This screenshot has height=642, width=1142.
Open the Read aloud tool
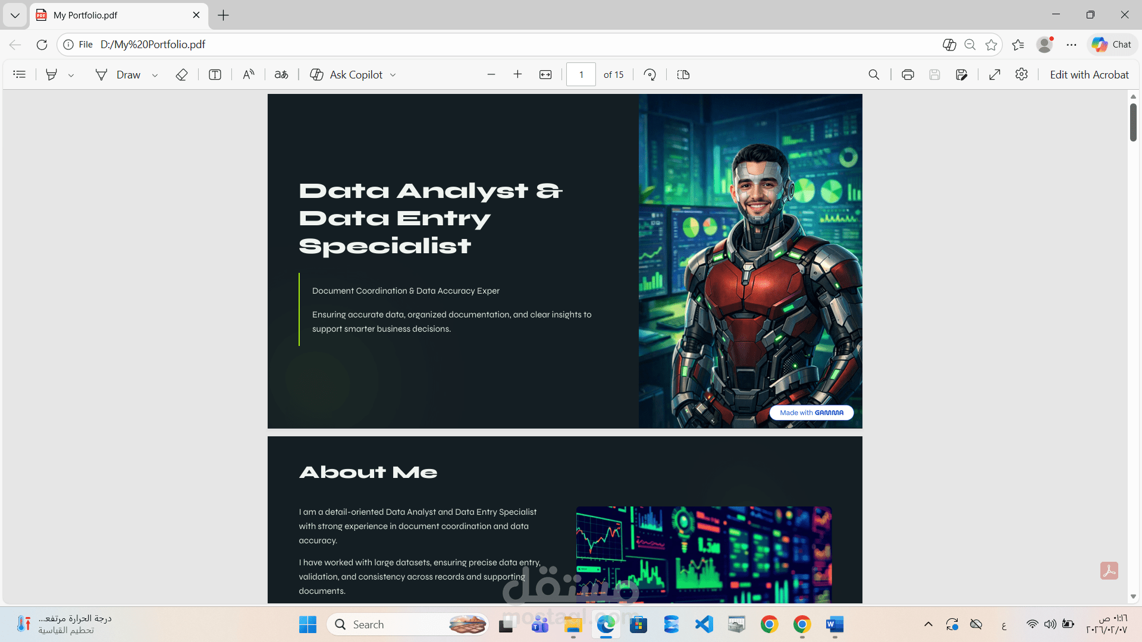pos(249,75)
